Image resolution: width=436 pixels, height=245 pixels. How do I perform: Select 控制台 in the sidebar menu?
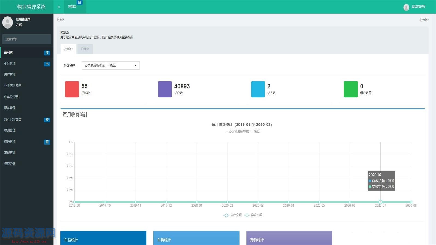[27, 52]
